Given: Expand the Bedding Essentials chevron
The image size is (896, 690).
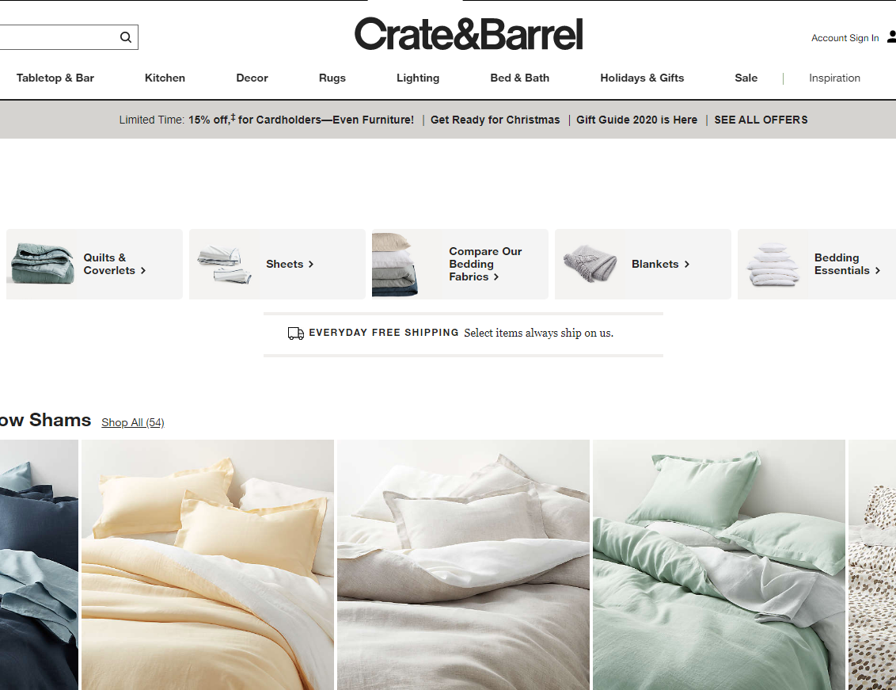Looking at the screenshot, I should [x=878, y=271].
